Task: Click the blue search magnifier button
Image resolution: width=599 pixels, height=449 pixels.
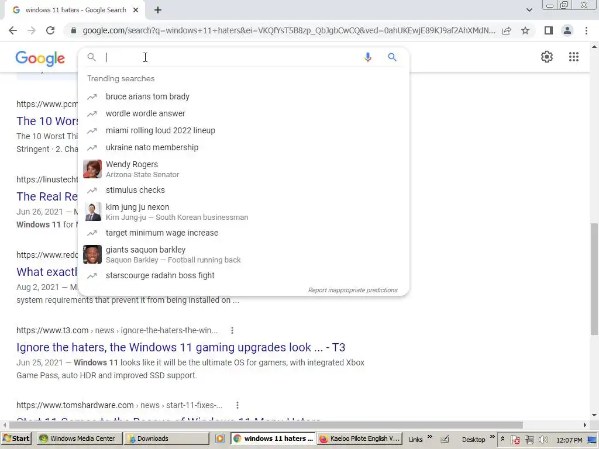Action: [x=392, y=57]
